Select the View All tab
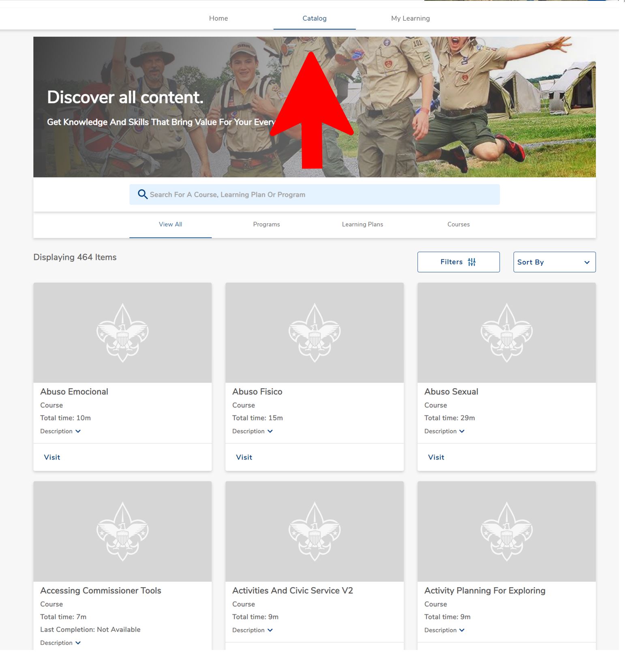 [x=171, y=225]
